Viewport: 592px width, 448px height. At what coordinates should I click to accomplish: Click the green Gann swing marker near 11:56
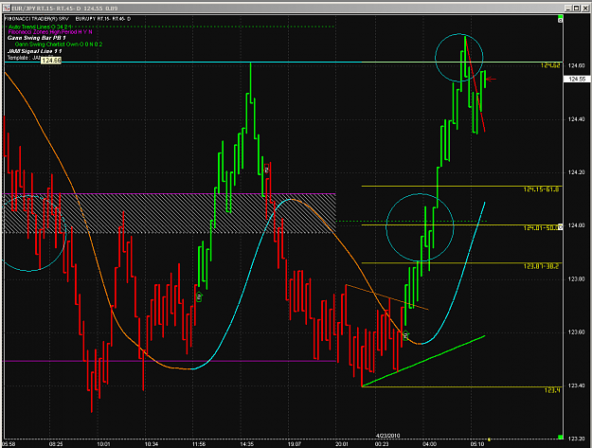(199, 296)
